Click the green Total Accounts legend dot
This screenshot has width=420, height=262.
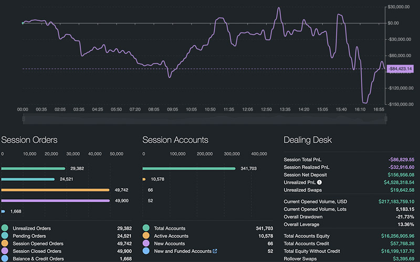146,228
